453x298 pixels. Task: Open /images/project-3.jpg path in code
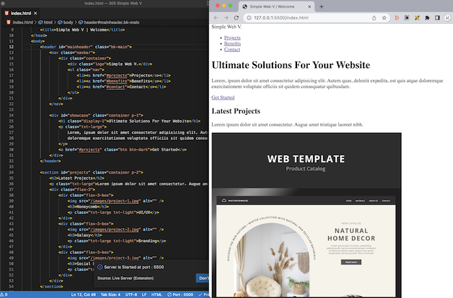click(116, 258)
